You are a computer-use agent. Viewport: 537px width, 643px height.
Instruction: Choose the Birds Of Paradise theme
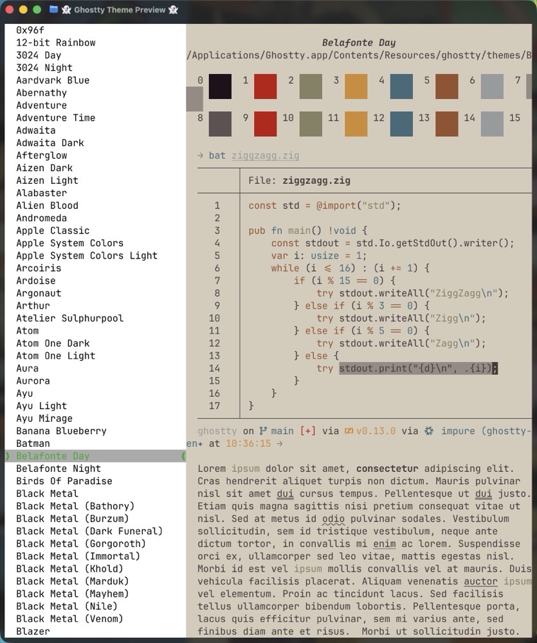click(64, 481)
